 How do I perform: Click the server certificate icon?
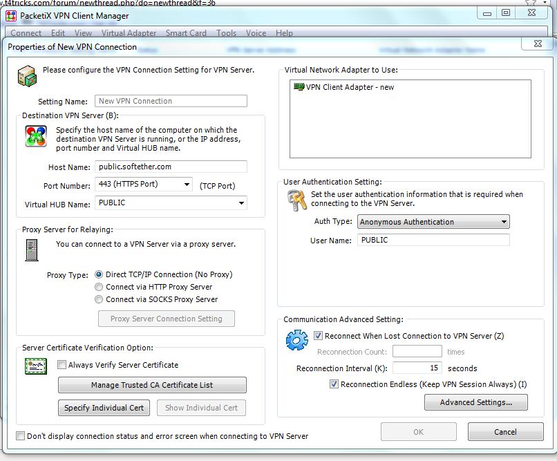point(36,366)
